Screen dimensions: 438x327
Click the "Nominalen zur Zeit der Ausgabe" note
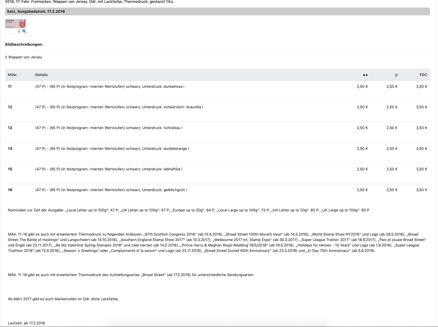pos(188,210)
